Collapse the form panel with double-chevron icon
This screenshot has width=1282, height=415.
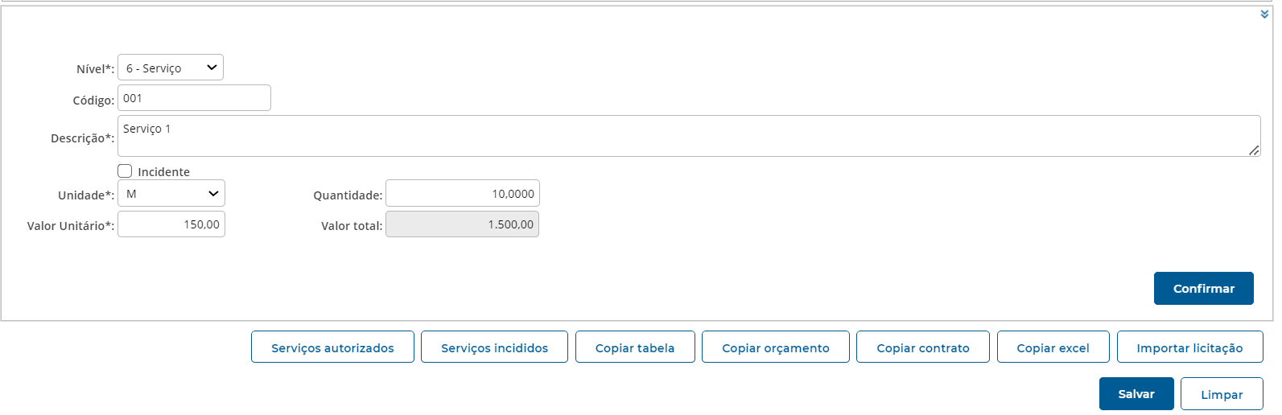1264,14
